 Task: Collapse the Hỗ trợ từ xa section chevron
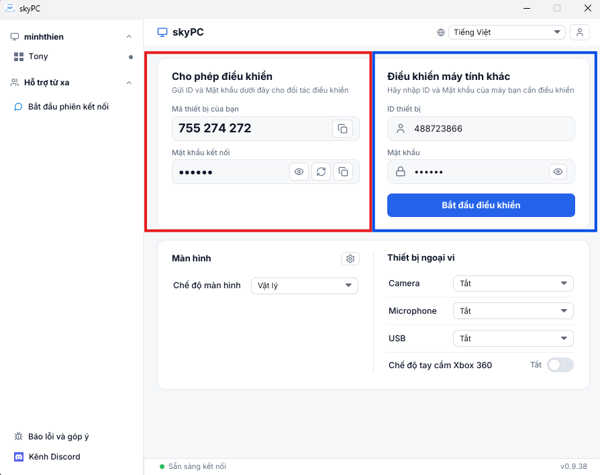(129, 83)
